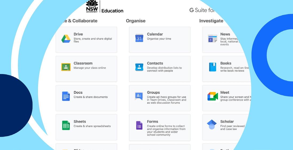293x150 pixels.
Task: Open the Forms title link
Action: tap(153, 122)
